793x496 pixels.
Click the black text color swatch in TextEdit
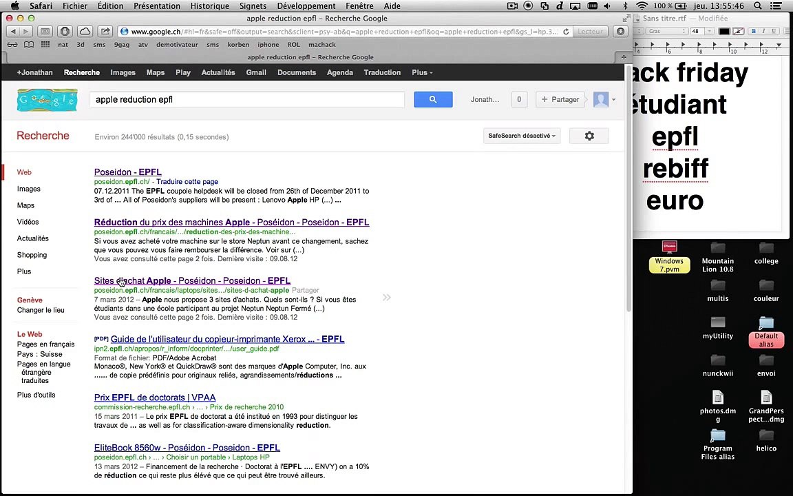point(723,32)
